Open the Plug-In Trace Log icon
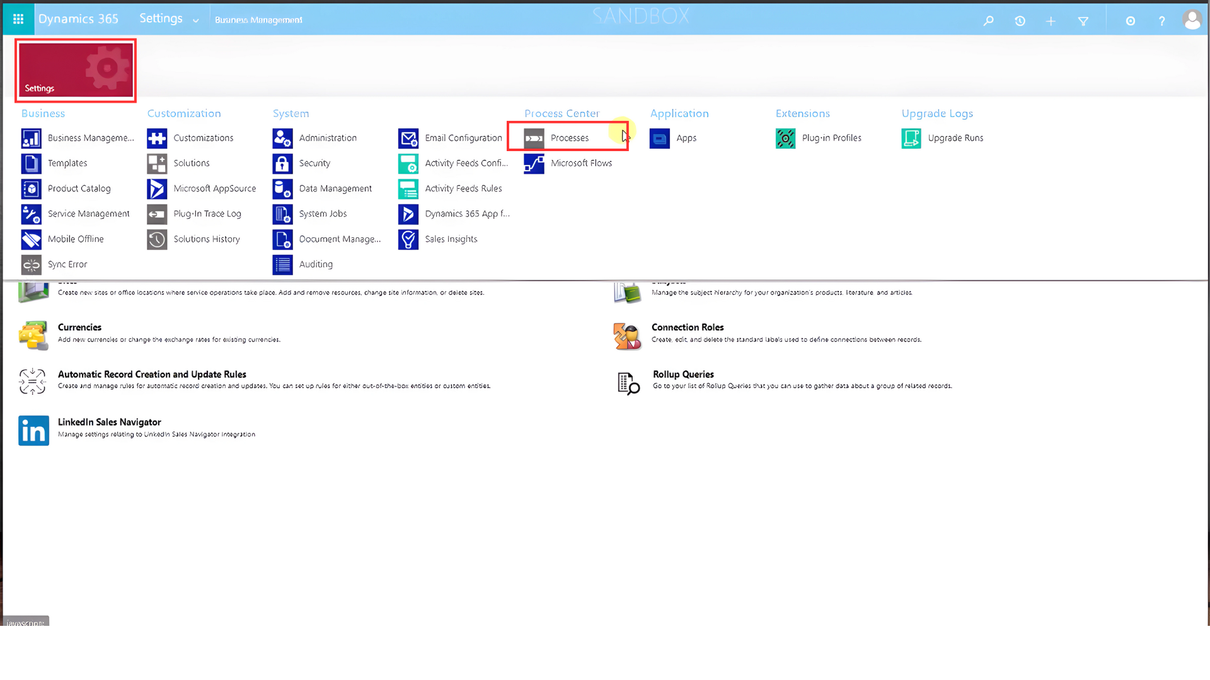Screen dimensions: 1210x680 [157, 214]
